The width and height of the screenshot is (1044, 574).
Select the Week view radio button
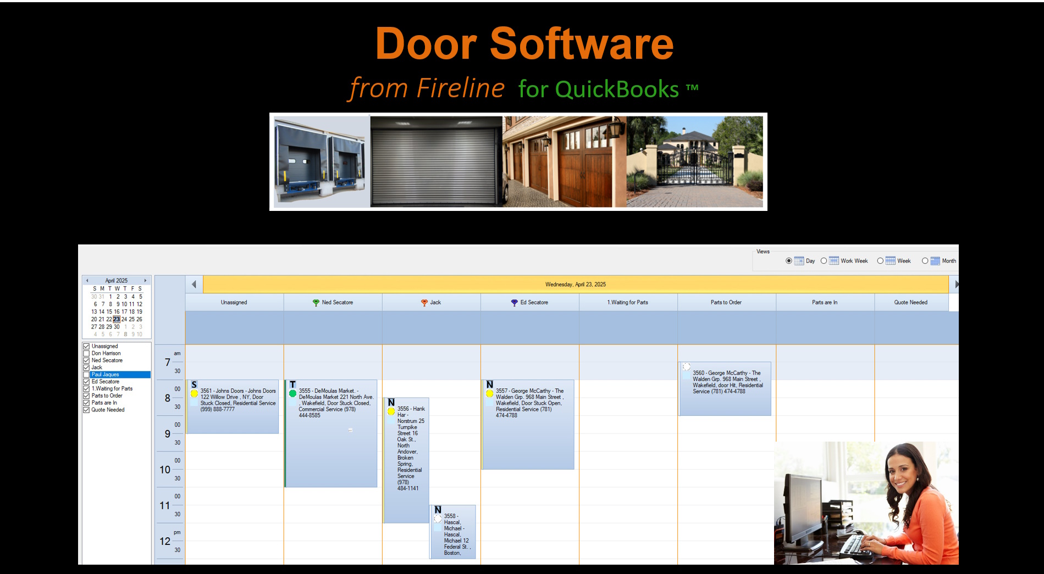[x=880, y=261]
